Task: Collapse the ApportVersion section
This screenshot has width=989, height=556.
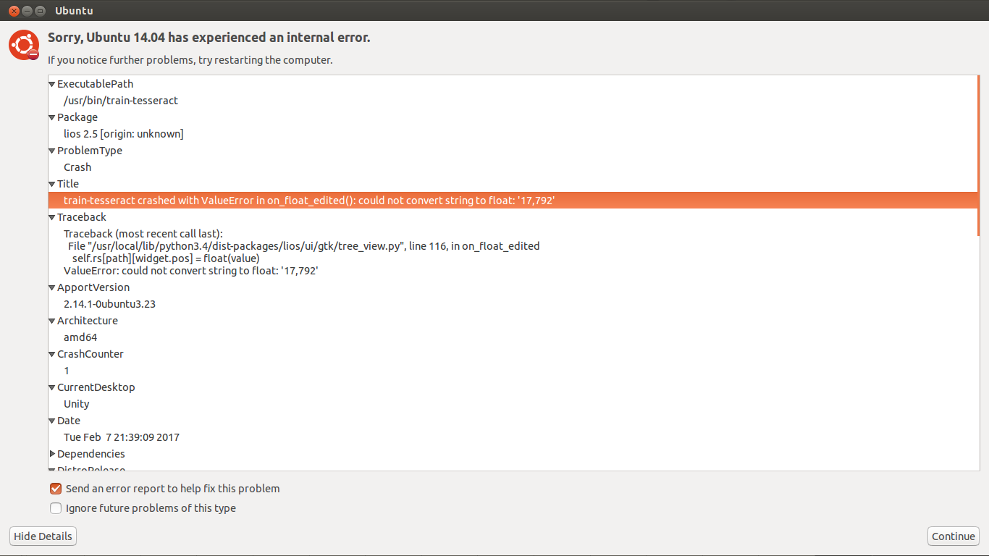Action: point(52,287)
